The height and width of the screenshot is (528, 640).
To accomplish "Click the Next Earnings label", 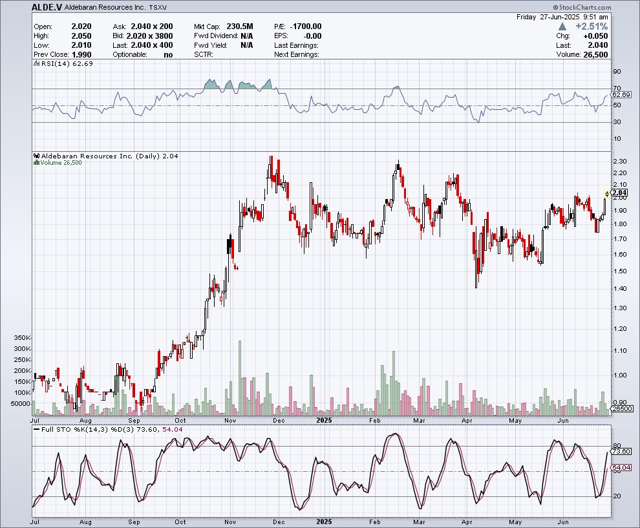I will (x=297, y=55).
